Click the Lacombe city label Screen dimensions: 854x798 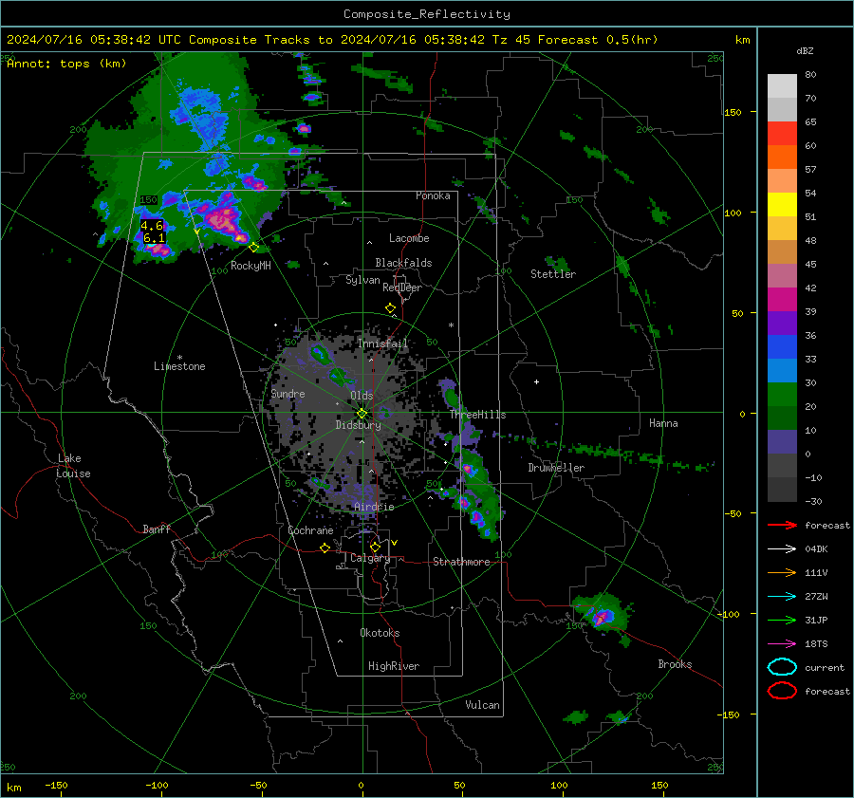click(409, 238)
